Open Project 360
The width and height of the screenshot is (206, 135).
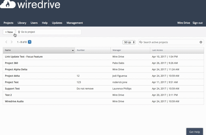[11, 63]
